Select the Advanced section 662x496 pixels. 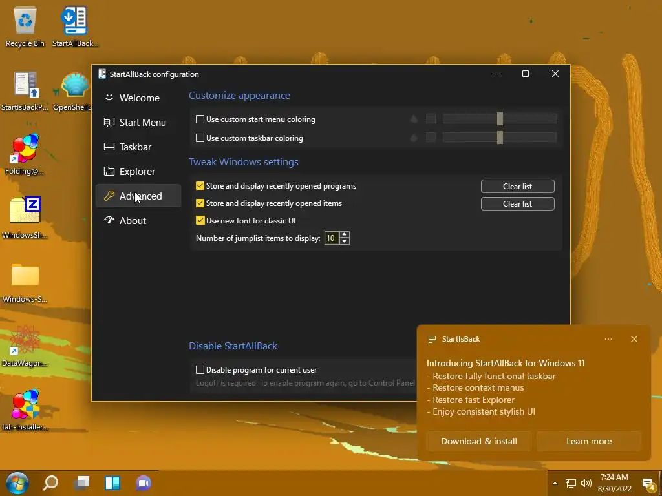coord(138,196)
